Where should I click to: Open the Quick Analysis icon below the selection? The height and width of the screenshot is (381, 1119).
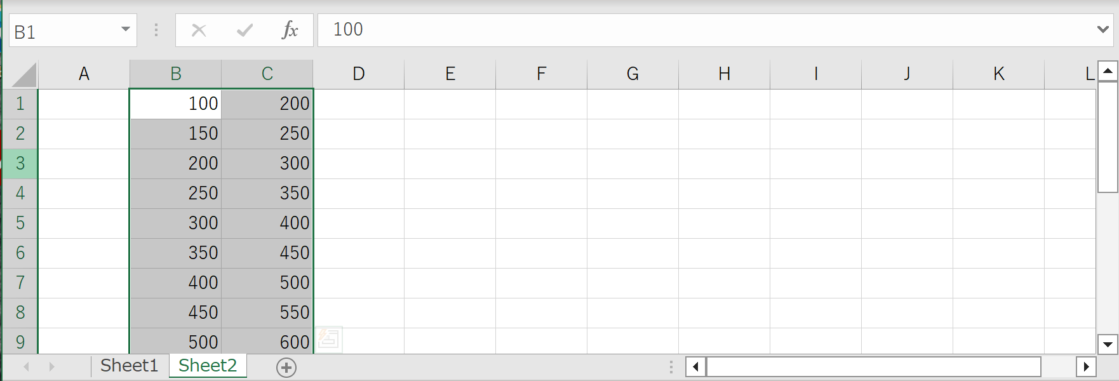click(329, 339)
